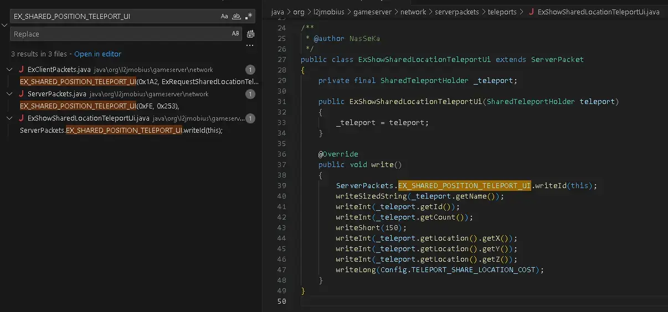668x312 pixels.
Task: Collapse ServerPackets.java result group
Action: click(10, 94)
